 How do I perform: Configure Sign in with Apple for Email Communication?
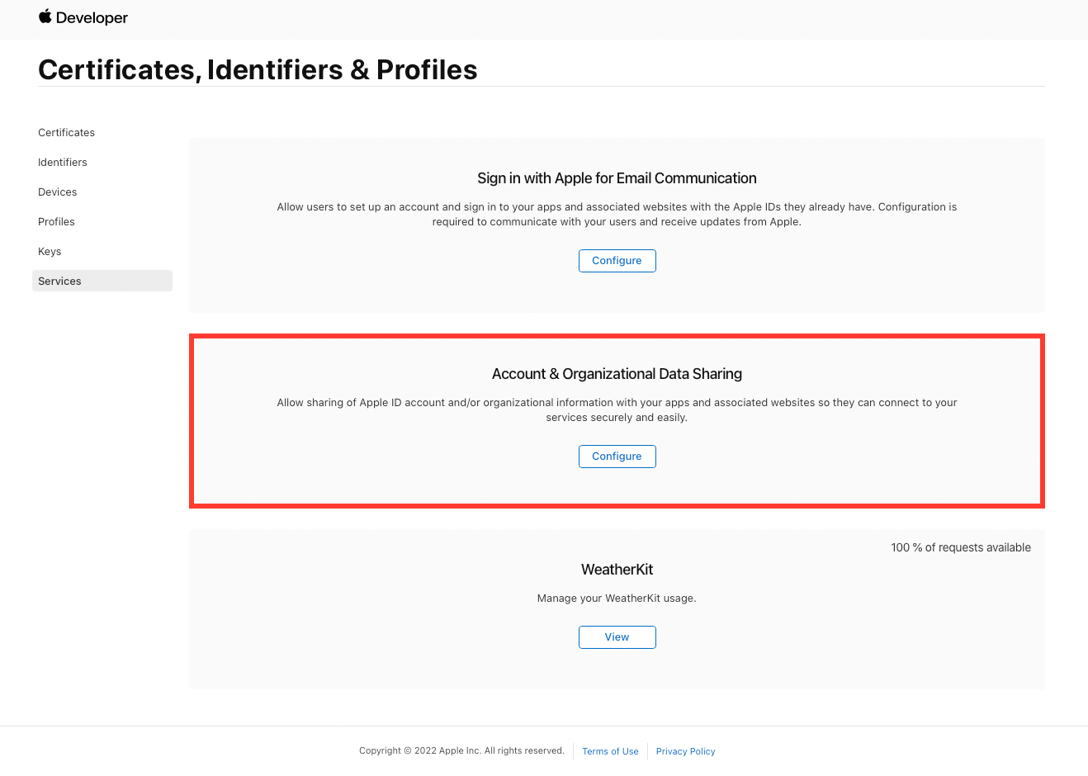coord(617,260)
